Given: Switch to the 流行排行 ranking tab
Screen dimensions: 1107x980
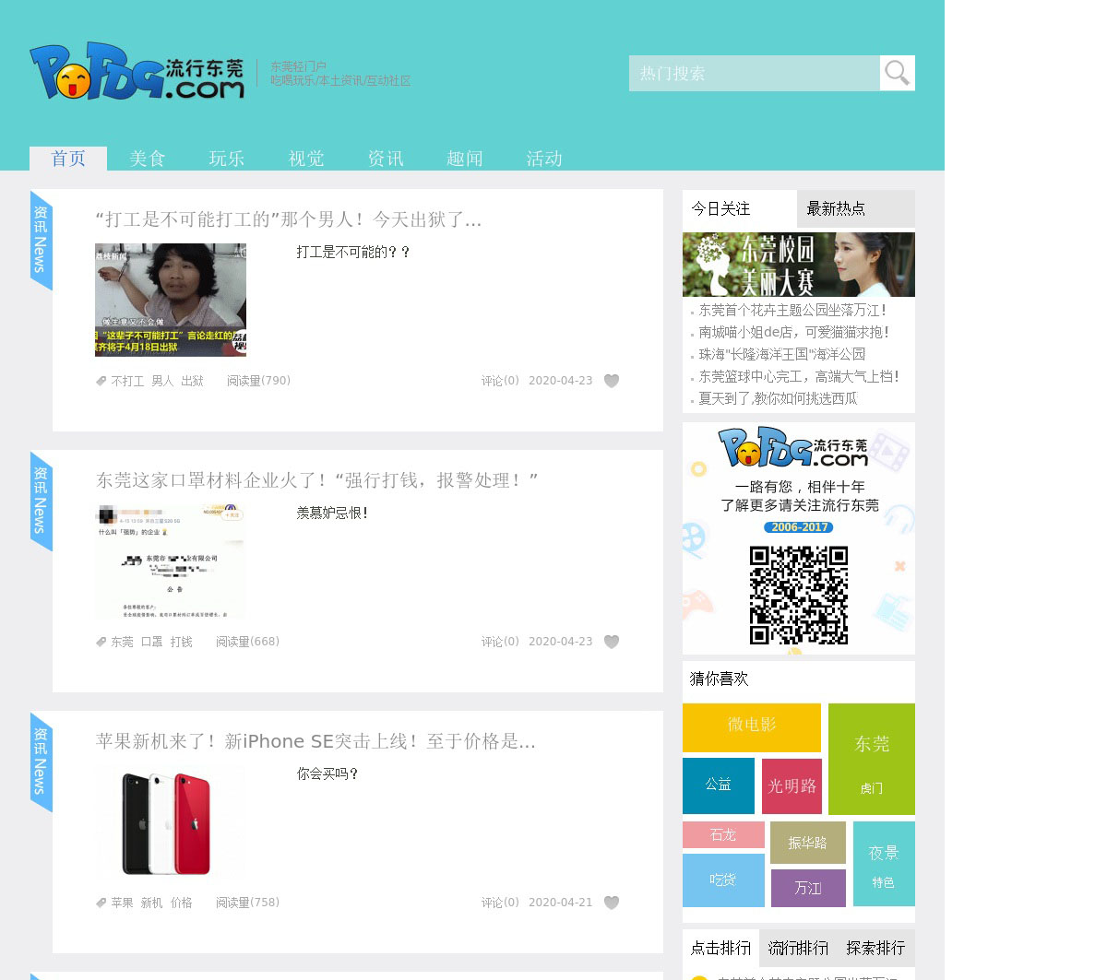Looking at the screenshot, I should [x=798, y=948].
